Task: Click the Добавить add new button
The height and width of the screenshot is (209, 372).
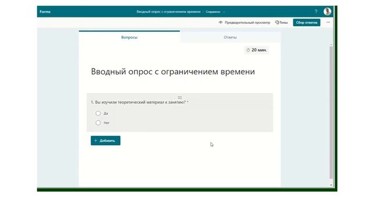Action: [x=105, y=140]
